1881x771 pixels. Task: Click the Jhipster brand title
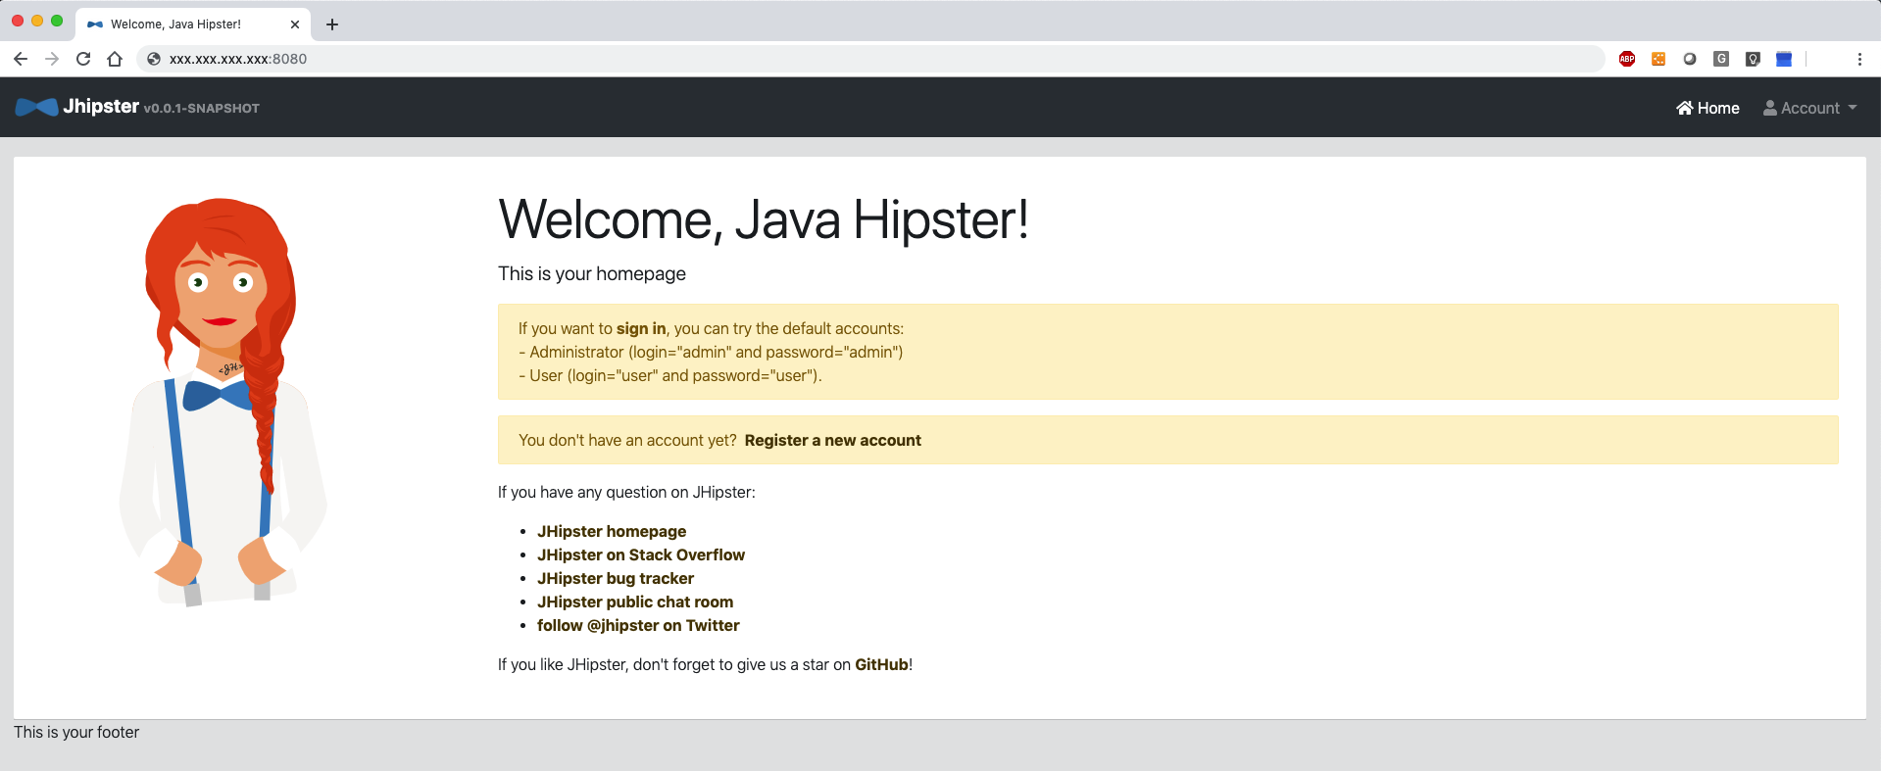(x=101, y=106)
